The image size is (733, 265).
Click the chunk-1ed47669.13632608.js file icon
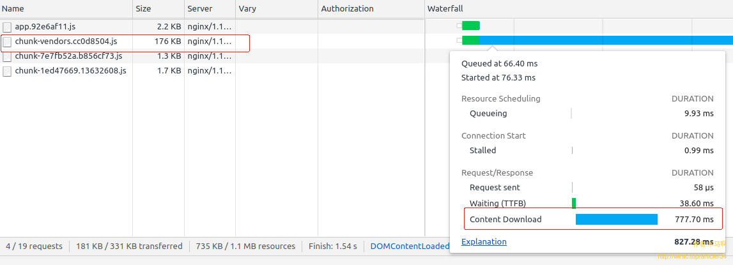click(x=7, y=71)
